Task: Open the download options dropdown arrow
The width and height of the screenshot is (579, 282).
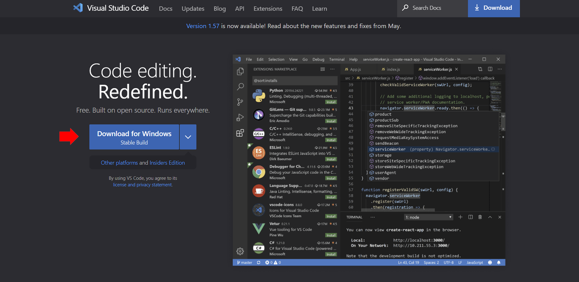Action: point(188,137)
